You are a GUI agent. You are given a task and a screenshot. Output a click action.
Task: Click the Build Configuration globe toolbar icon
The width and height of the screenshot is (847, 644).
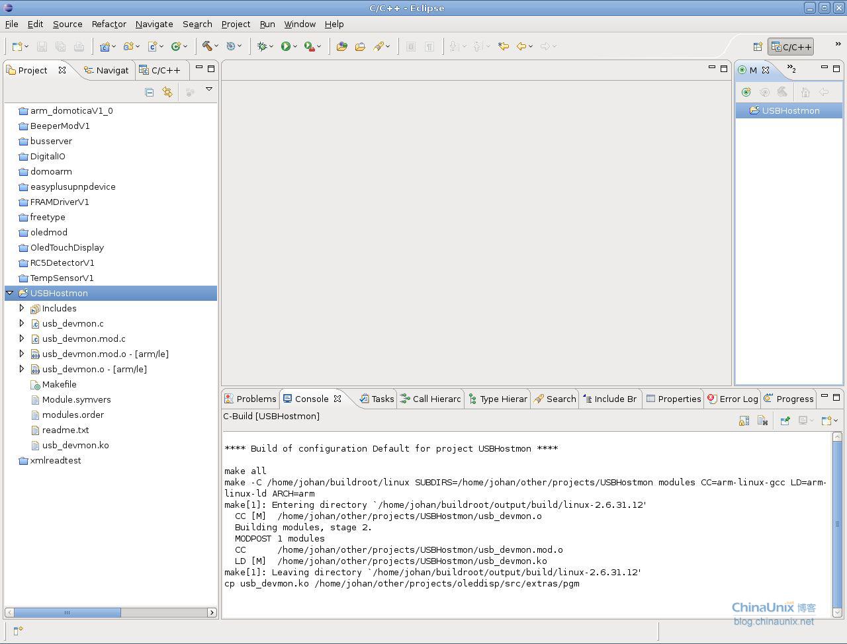[x=231, y=46]
